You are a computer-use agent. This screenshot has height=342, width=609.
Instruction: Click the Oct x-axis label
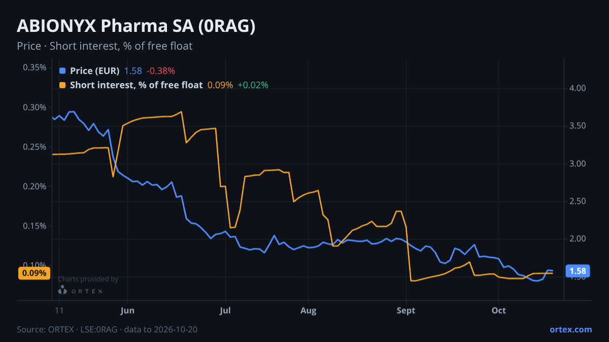(499, 311)
